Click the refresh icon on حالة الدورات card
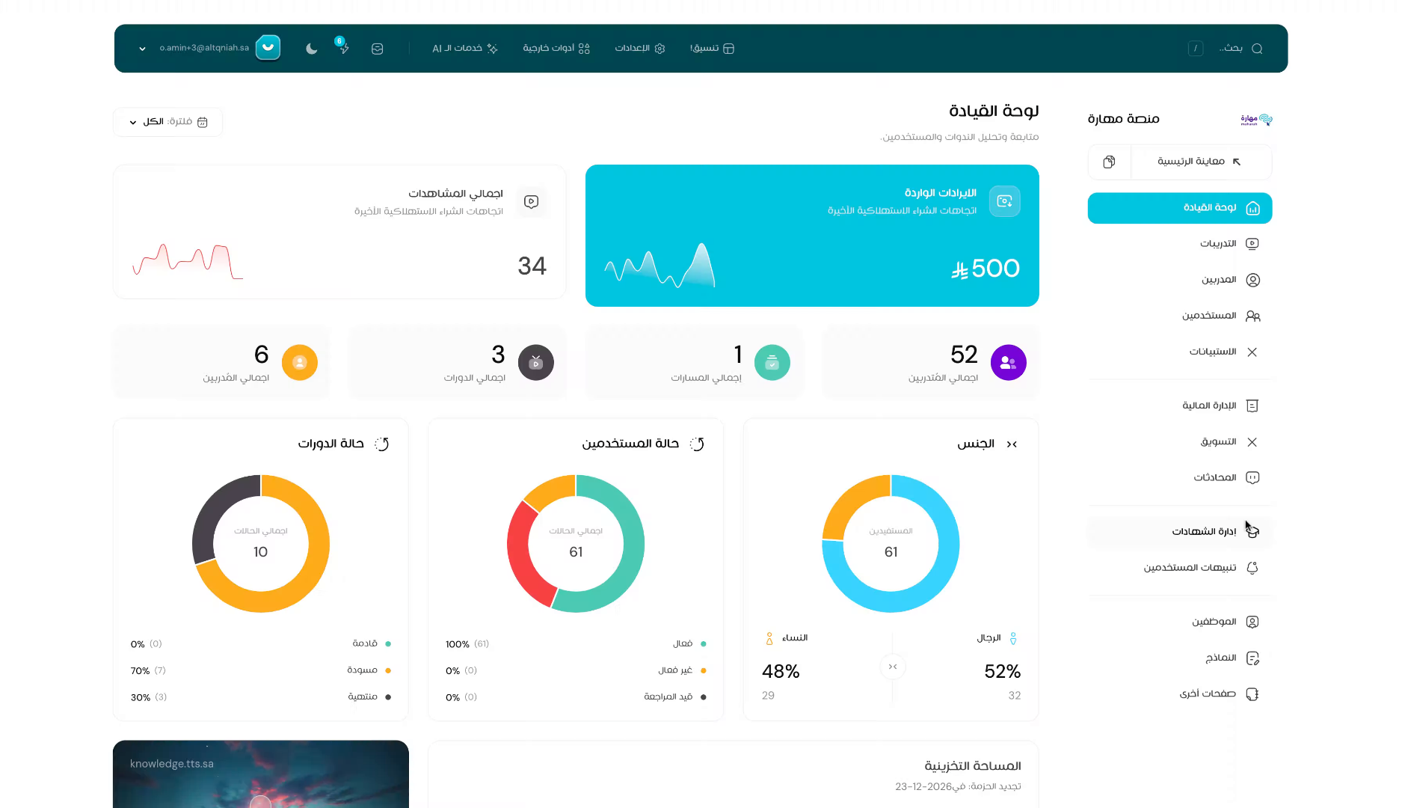1402x808 pixels. tap(382, 444)
